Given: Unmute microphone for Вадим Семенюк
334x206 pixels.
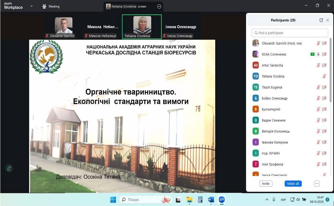Looking at the screenshot, I should (318, 120).
